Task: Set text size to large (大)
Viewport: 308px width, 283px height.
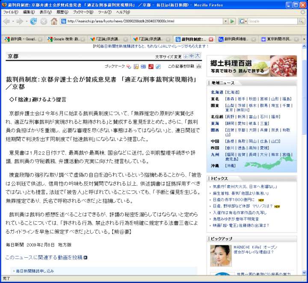Action: [x=197, y=56]
